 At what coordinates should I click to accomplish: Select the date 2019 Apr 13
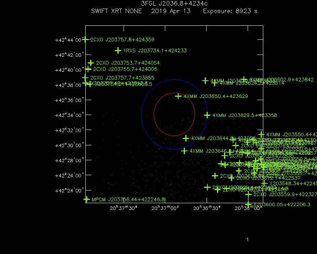pos(171,11)
